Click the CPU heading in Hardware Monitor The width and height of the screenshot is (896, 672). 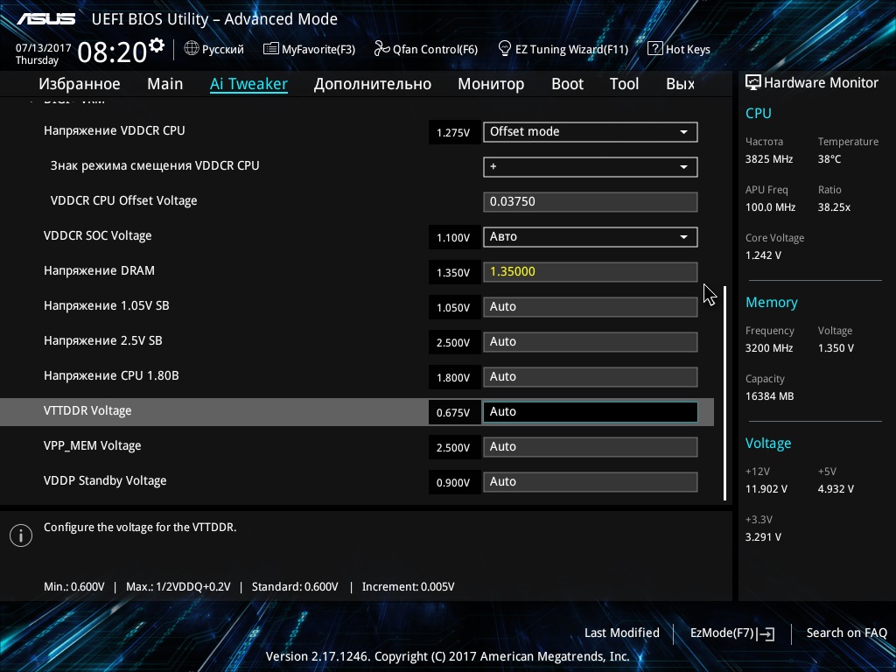click(759, 113)
